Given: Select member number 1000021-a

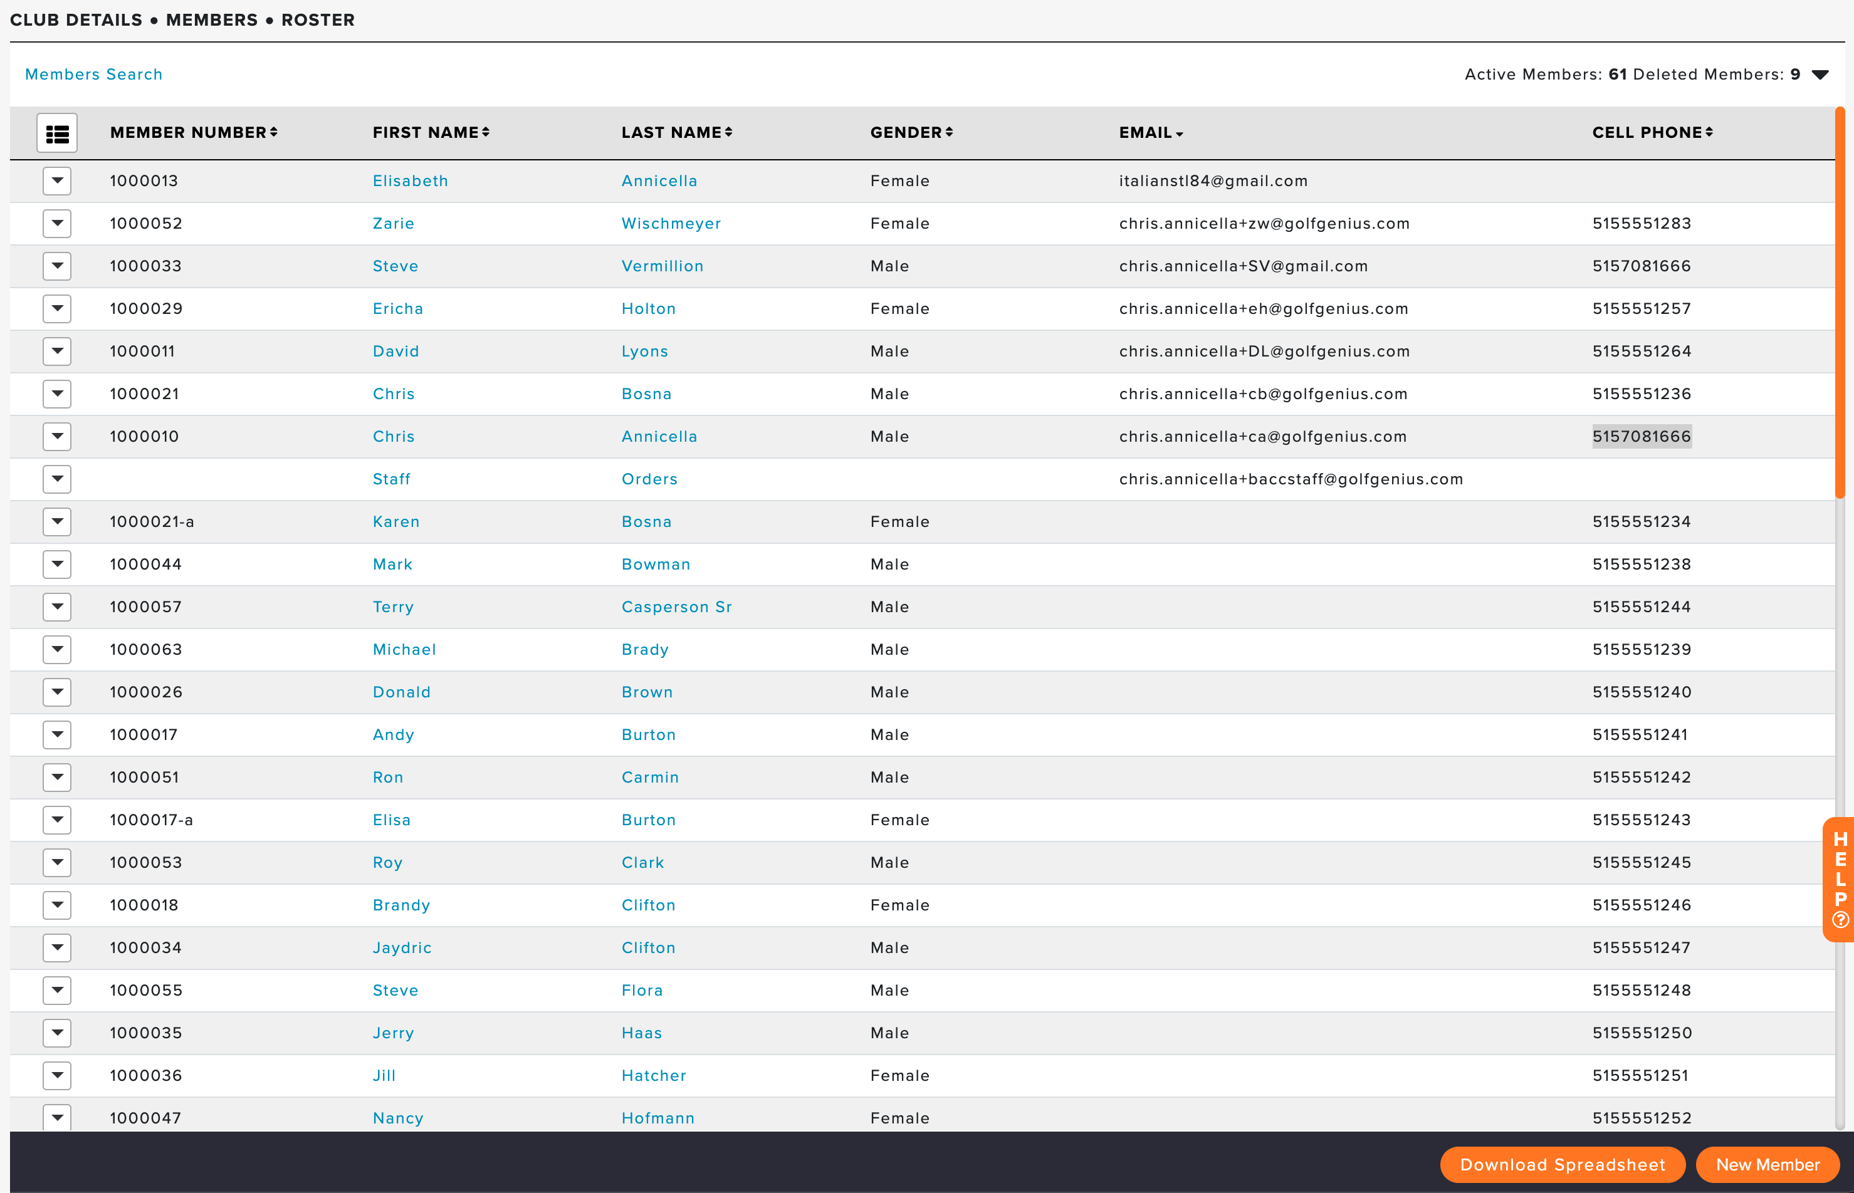Looking at the screenshot, I should click(x=152, y=522).
